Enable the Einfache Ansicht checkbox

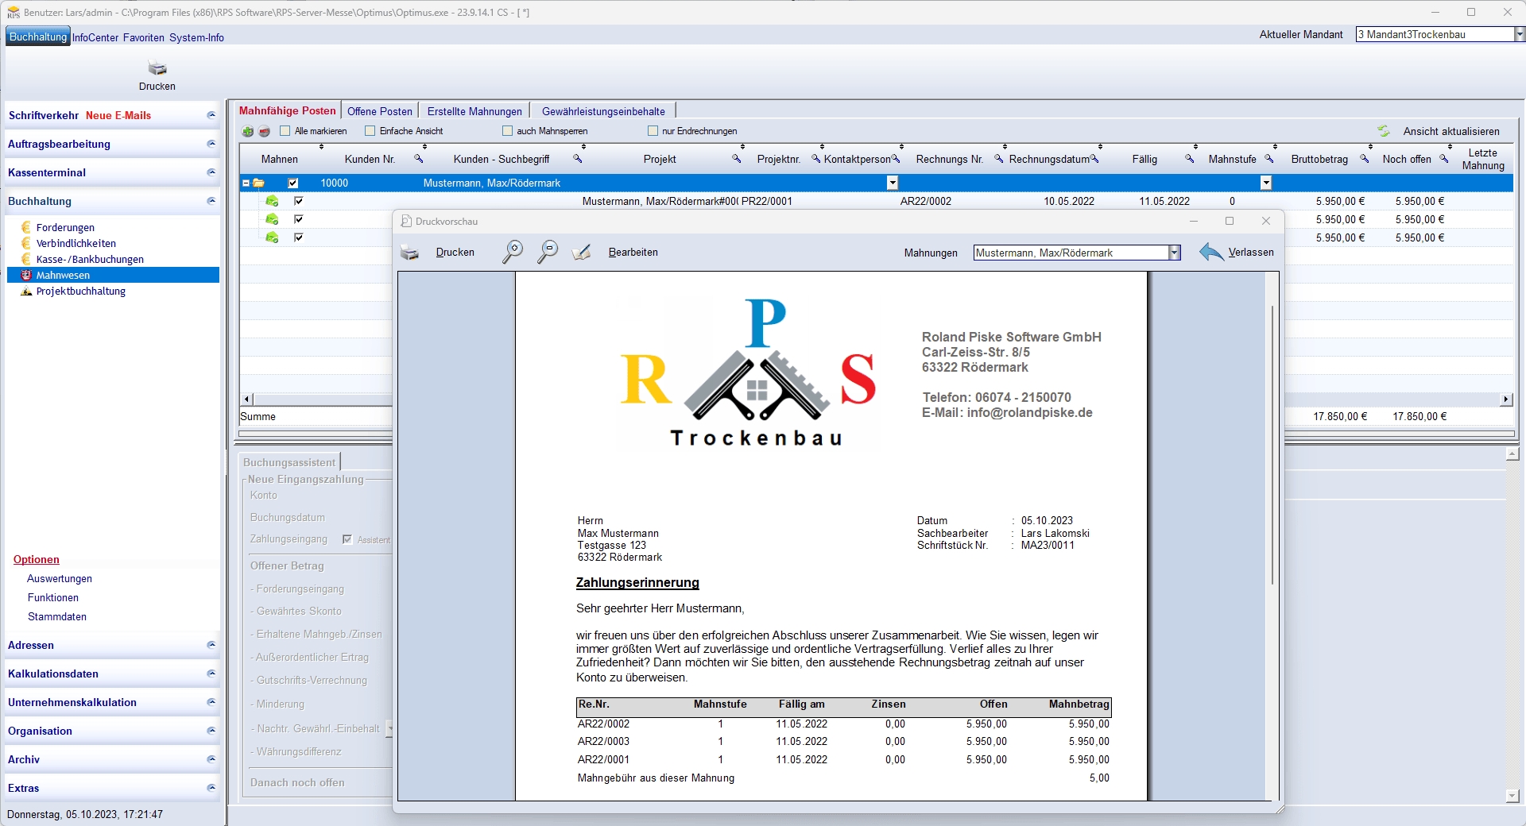[x=370, y=131]
